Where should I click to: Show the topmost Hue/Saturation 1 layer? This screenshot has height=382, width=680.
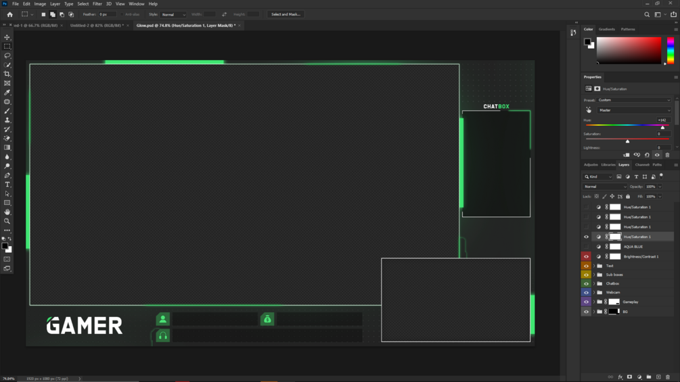(x=586, y=207)
